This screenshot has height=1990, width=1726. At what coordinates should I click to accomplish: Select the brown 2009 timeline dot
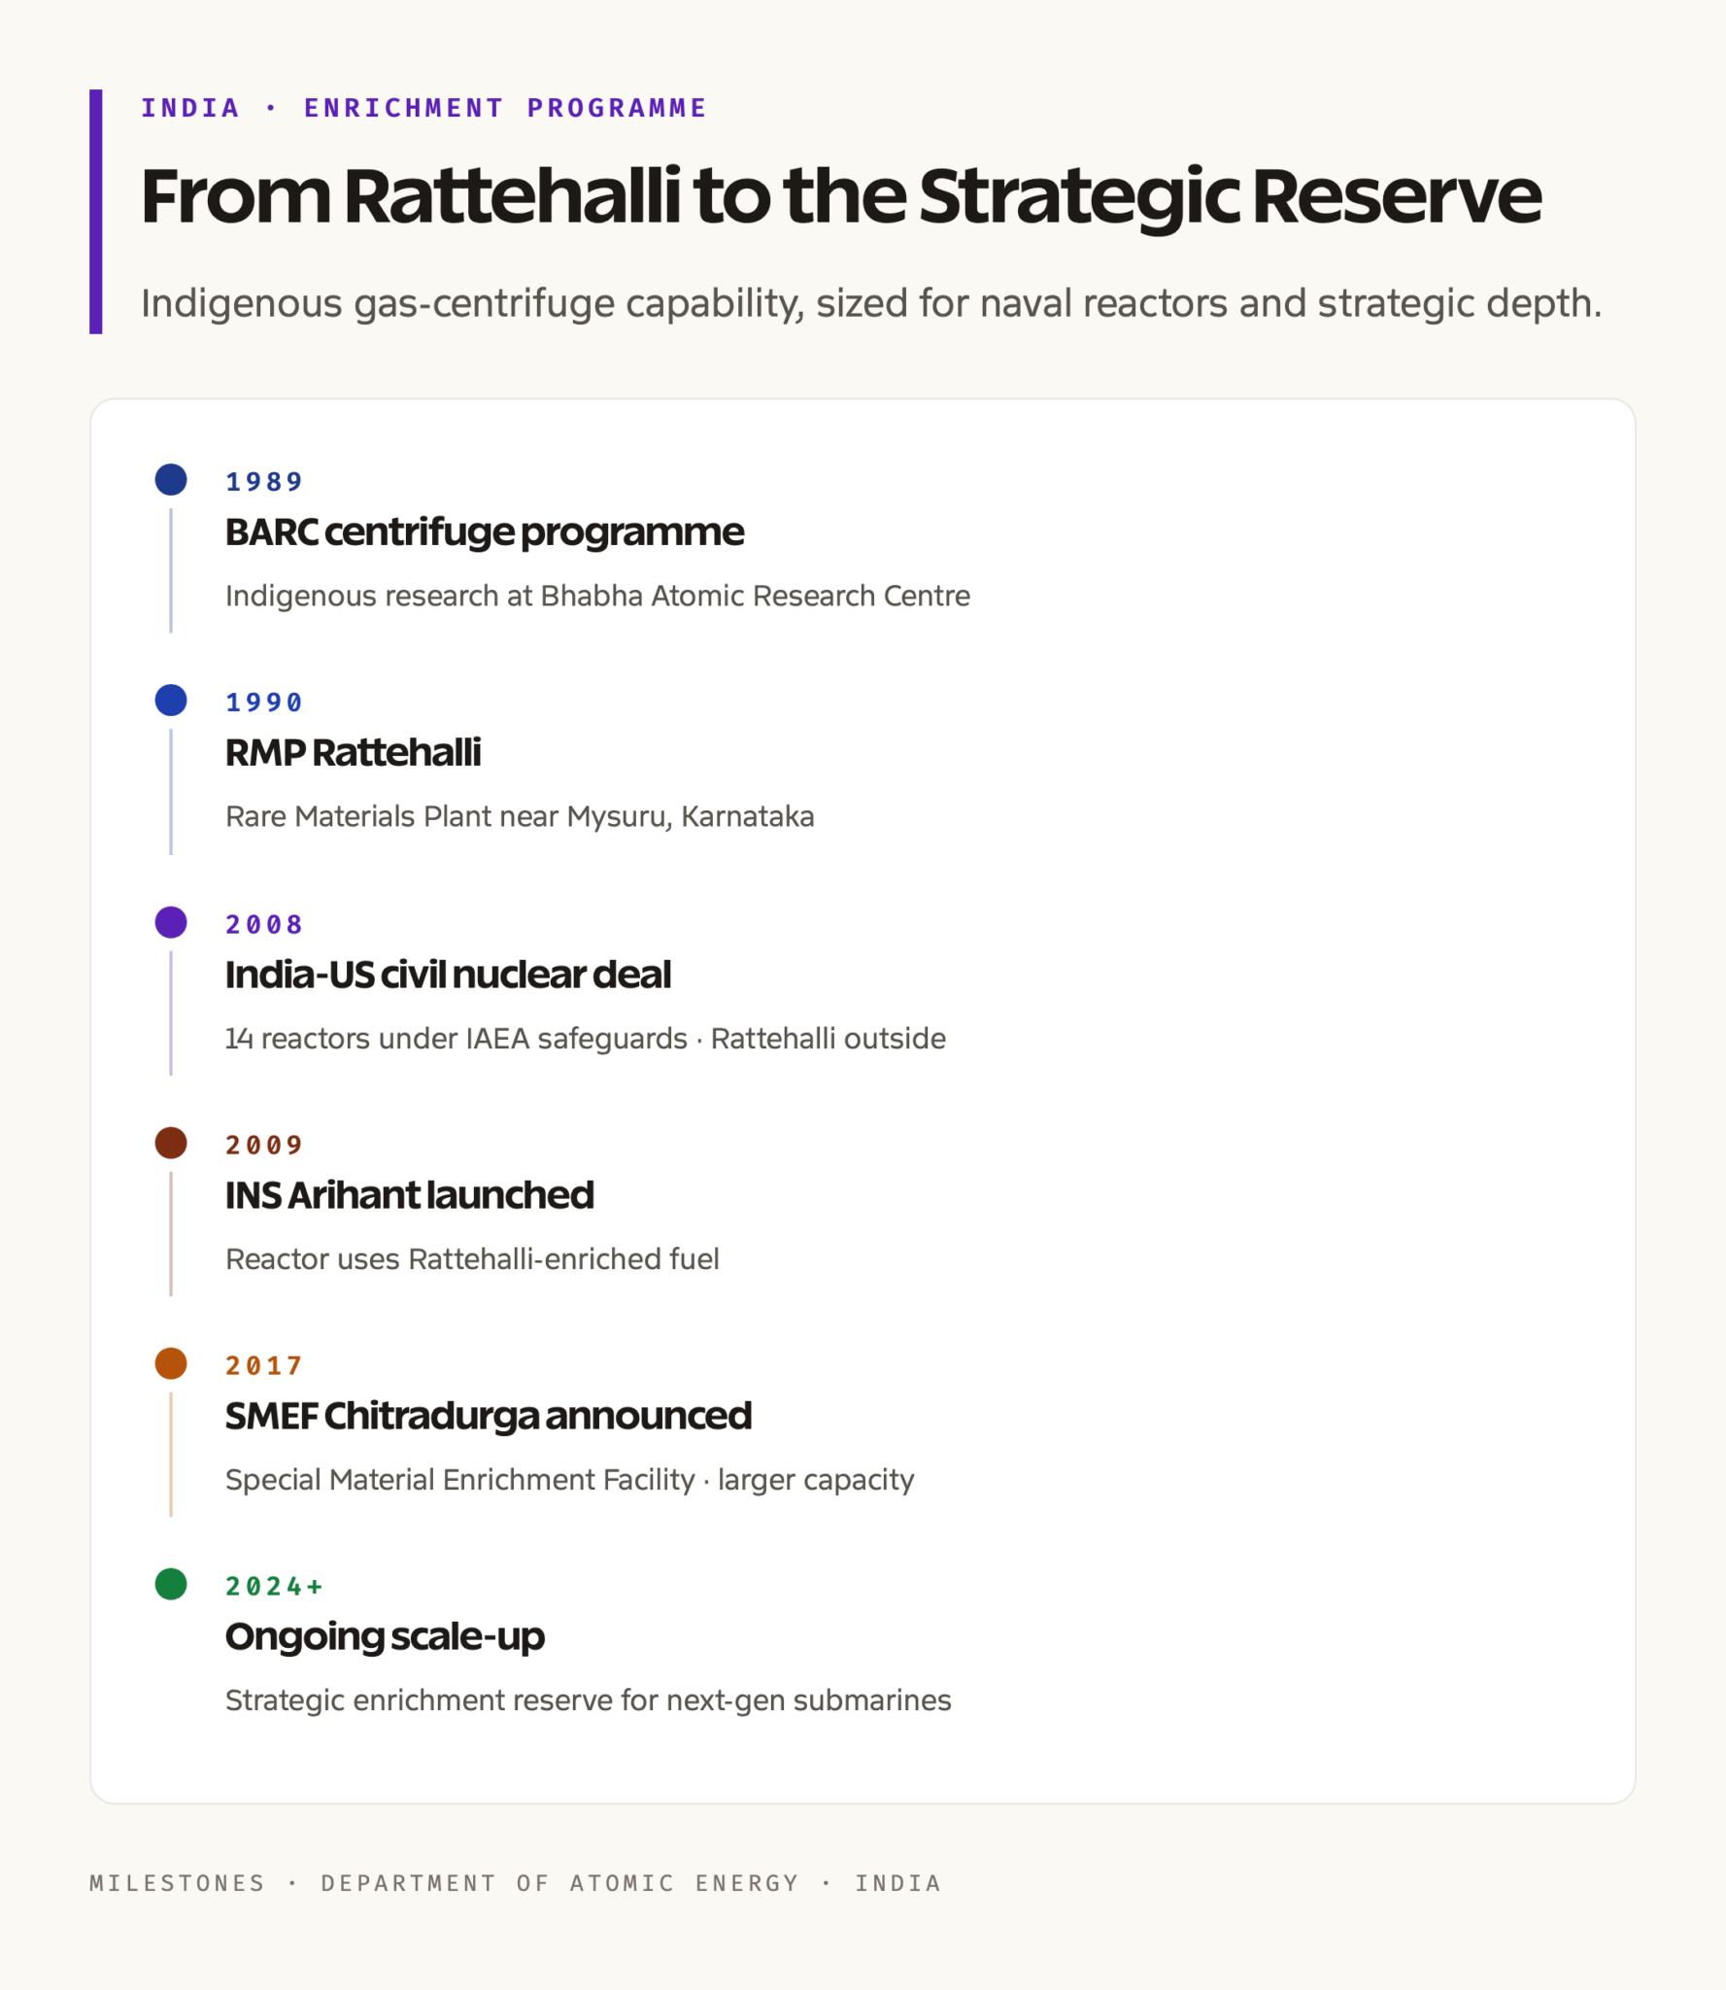coord(171,1142)
